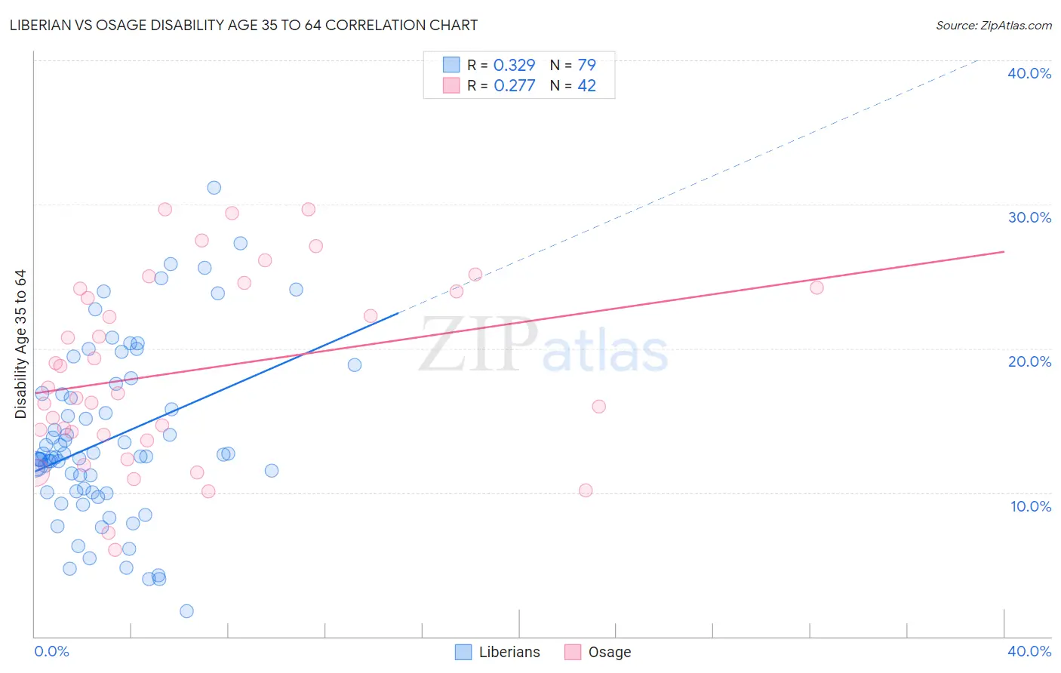Click the 40.0% label on x-axis
Screen dimensions: 1061x673
pos(1029,651)
